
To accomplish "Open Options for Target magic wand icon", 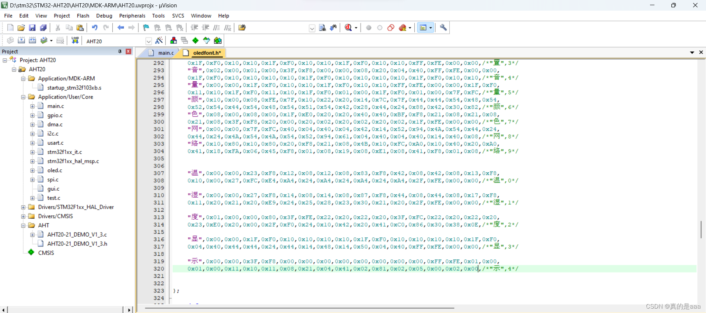I will 159,40.
